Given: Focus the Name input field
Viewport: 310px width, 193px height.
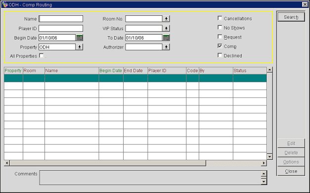Looking at the screenshot, I should [61, 19].
